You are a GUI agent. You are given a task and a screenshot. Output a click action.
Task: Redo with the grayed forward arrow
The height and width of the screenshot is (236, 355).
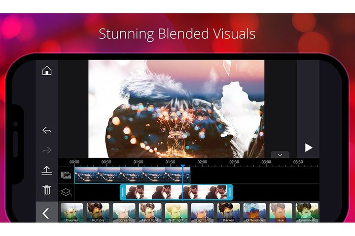(47, 150)
